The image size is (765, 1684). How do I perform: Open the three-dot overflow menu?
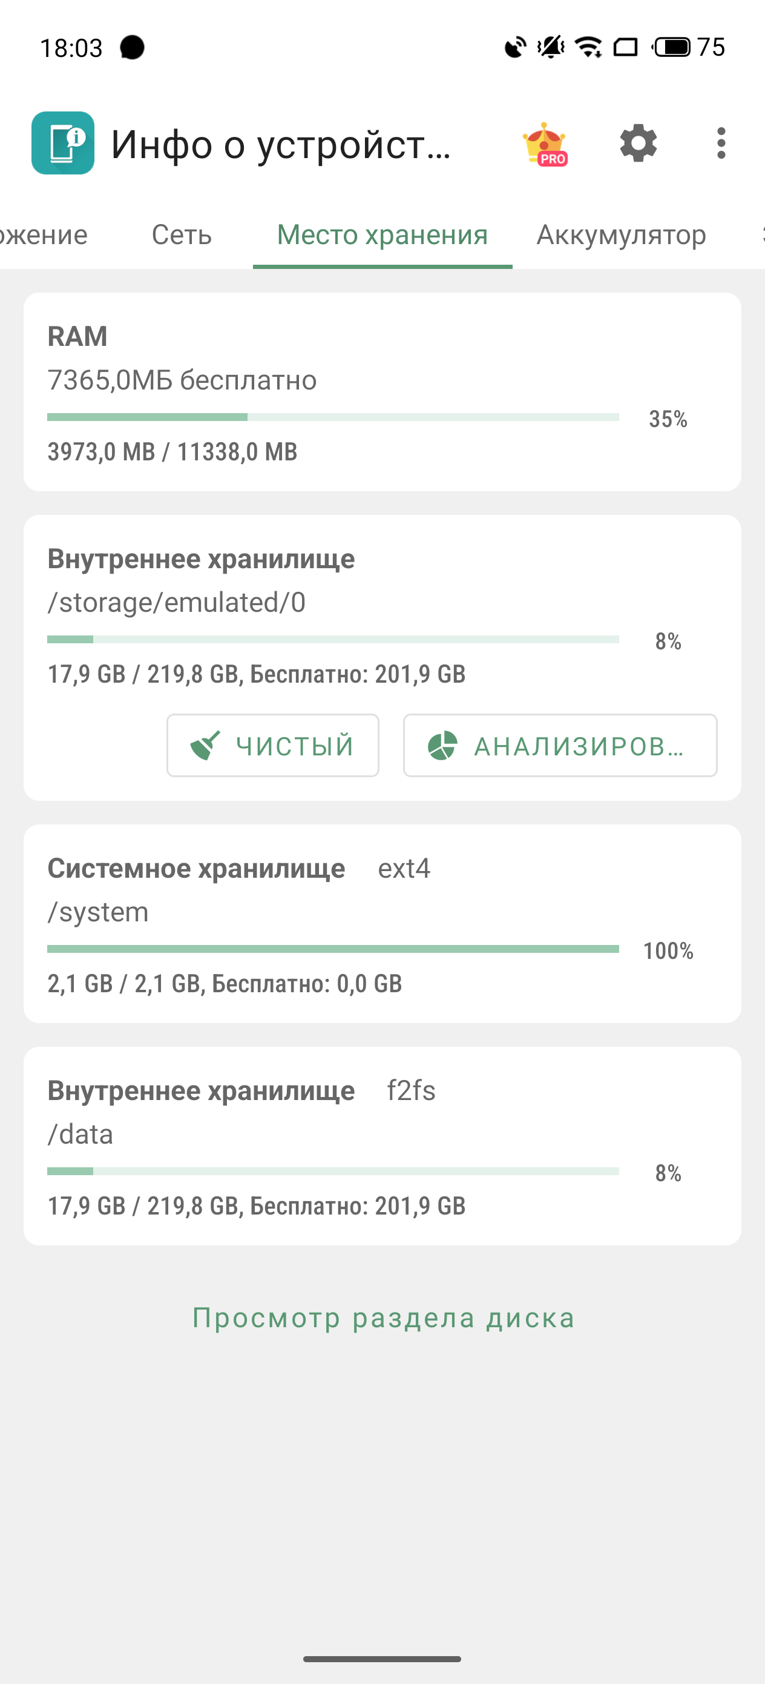pyautogui.click(x=721, y=143)
